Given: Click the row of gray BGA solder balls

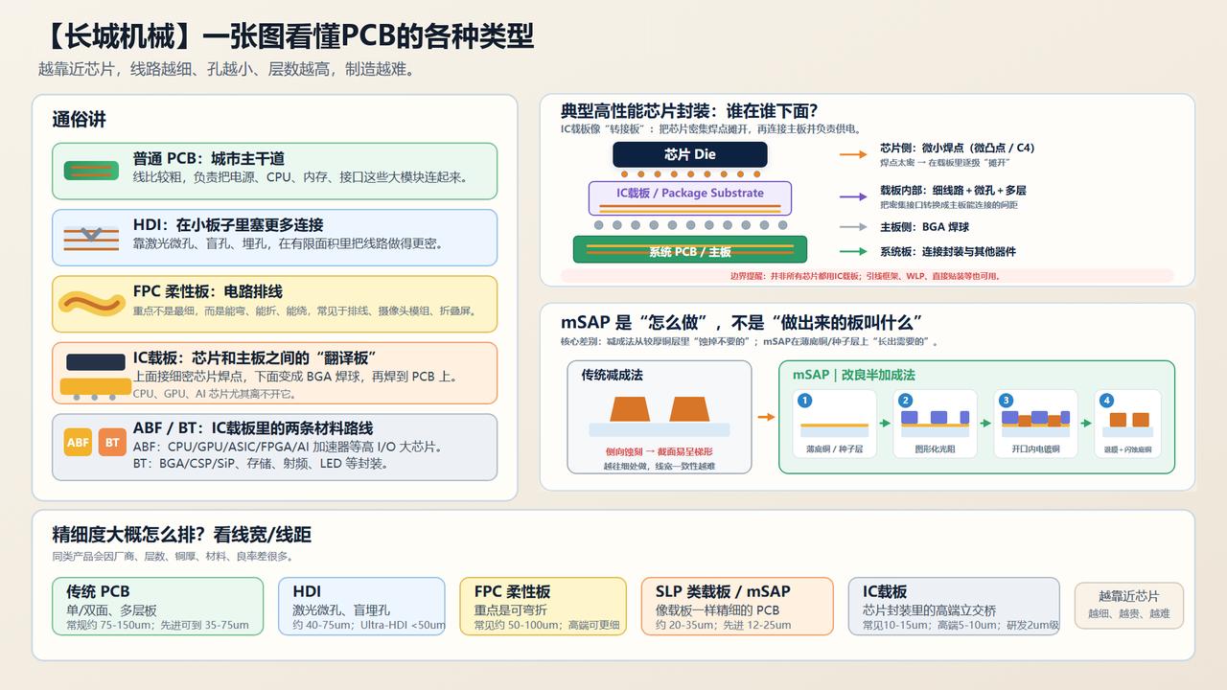Looking at the screenshot, I should click(690, 225).
